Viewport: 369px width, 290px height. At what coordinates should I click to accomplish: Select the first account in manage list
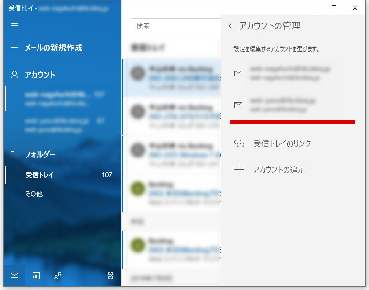click(x=293, y=73)
